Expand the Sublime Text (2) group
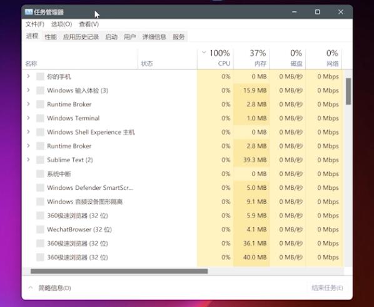Image resolution: width=374 pixels, height=307 pixels. pos(28,160)
